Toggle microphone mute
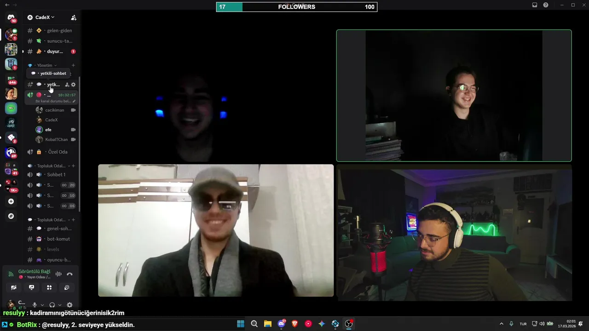Screen dimensions: 589x331 (x=35, y=305)
